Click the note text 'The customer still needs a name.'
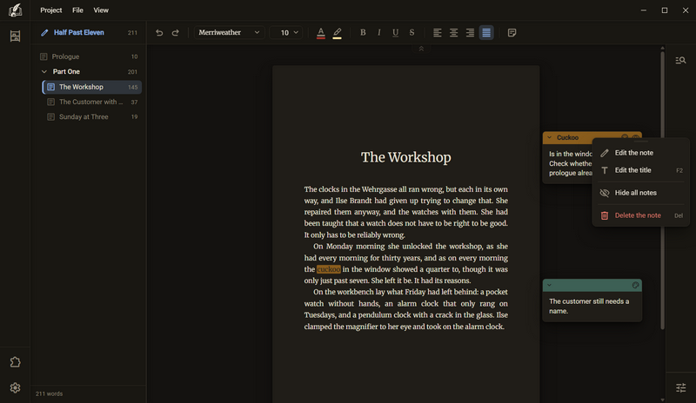Screen dimensions: 696x403 click(x=589, y=306)
